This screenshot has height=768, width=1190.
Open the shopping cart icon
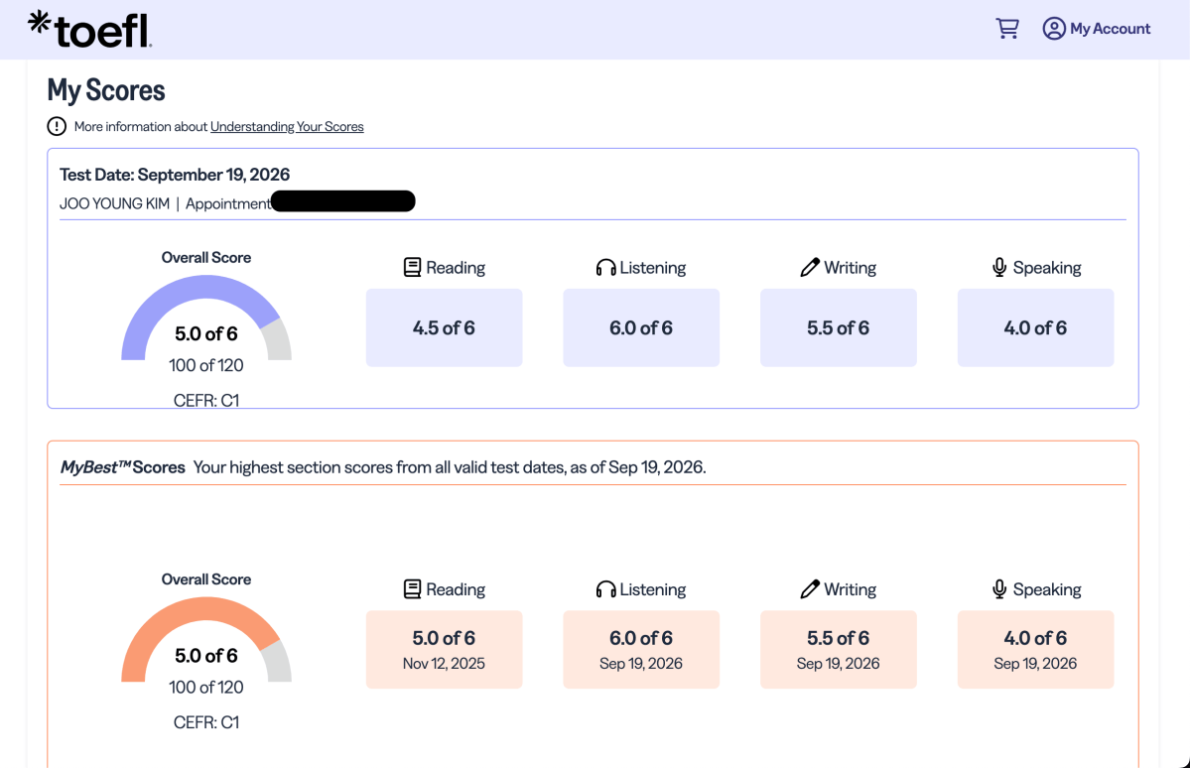pos(1007,28)
